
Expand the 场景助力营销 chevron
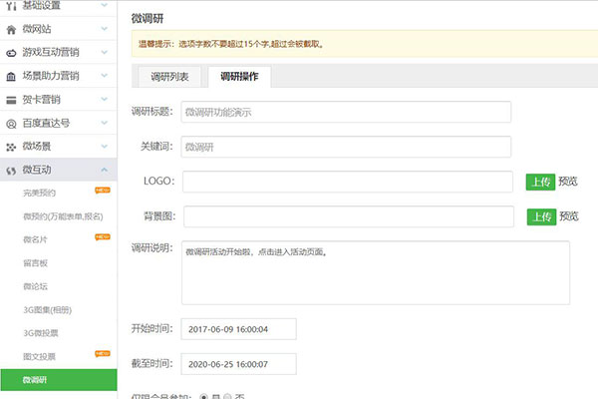click(104, 76)
